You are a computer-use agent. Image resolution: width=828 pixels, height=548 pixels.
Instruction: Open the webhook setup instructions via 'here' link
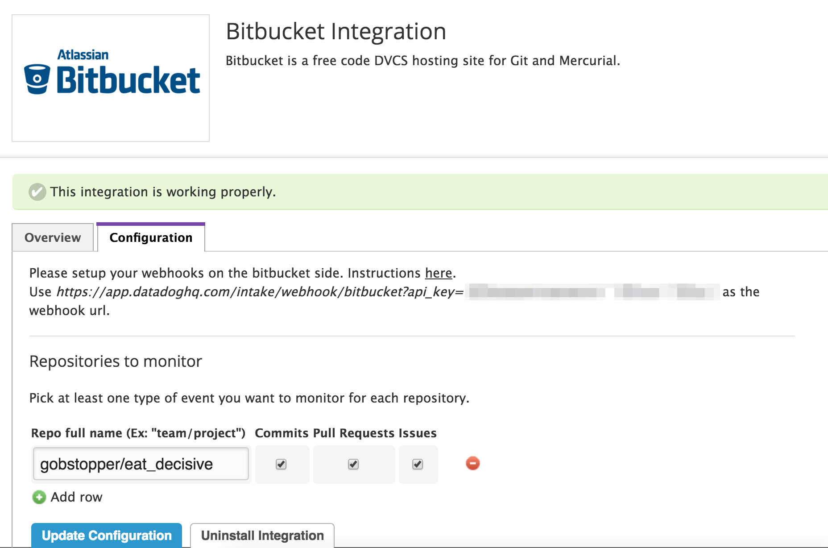pos(438,273)
